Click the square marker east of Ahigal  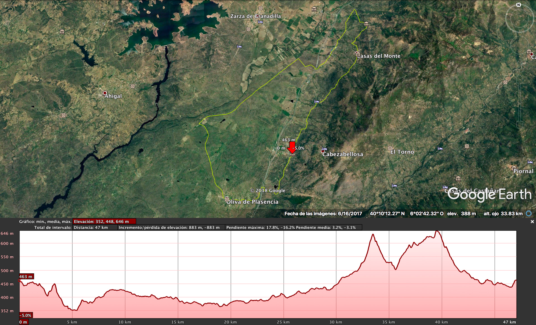pyautogui.click(x=133, y=86)
